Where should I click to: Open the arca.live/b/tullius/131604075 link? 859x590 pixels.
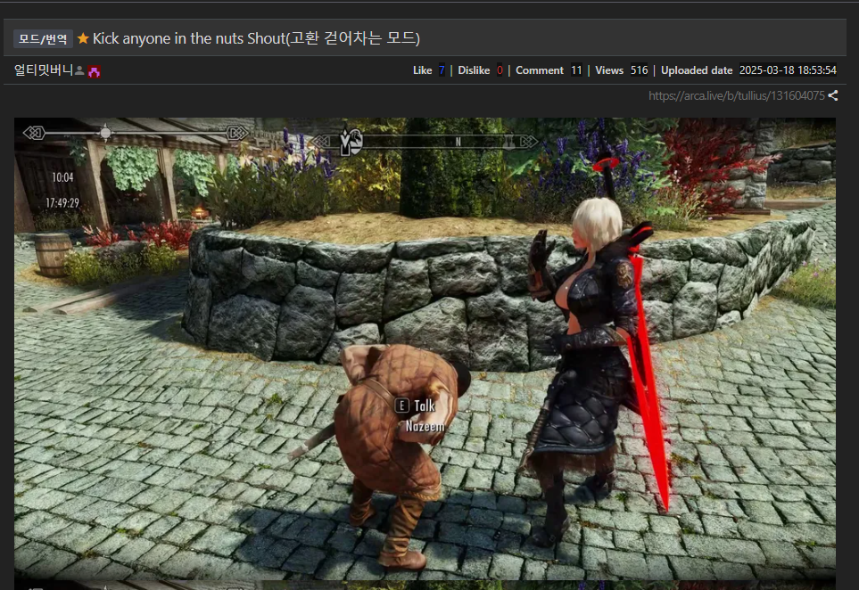coord(736,95)
